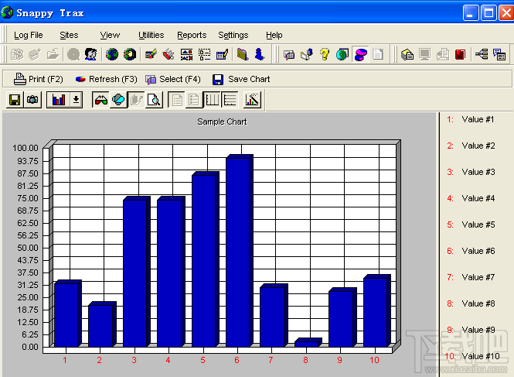Click the yellow question mark help icon
The height and width of the screenshot is (377, 514).
tap(325, 54)
